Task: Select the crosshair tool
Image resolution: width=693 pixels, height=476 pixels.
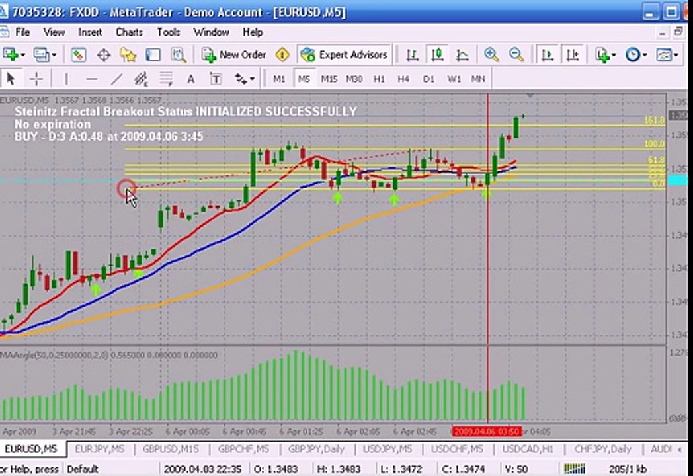Action: click(36, 79)
